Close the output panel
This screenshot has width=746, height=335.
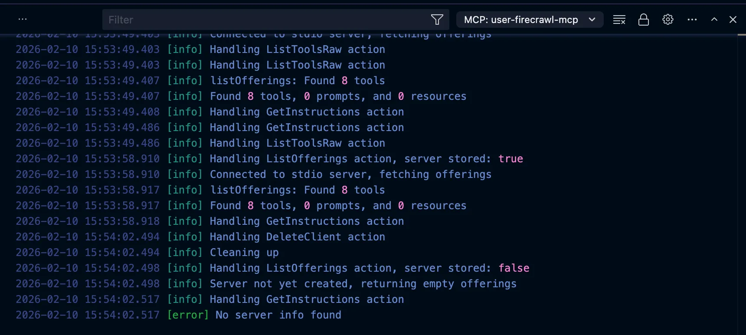[733, 20]
